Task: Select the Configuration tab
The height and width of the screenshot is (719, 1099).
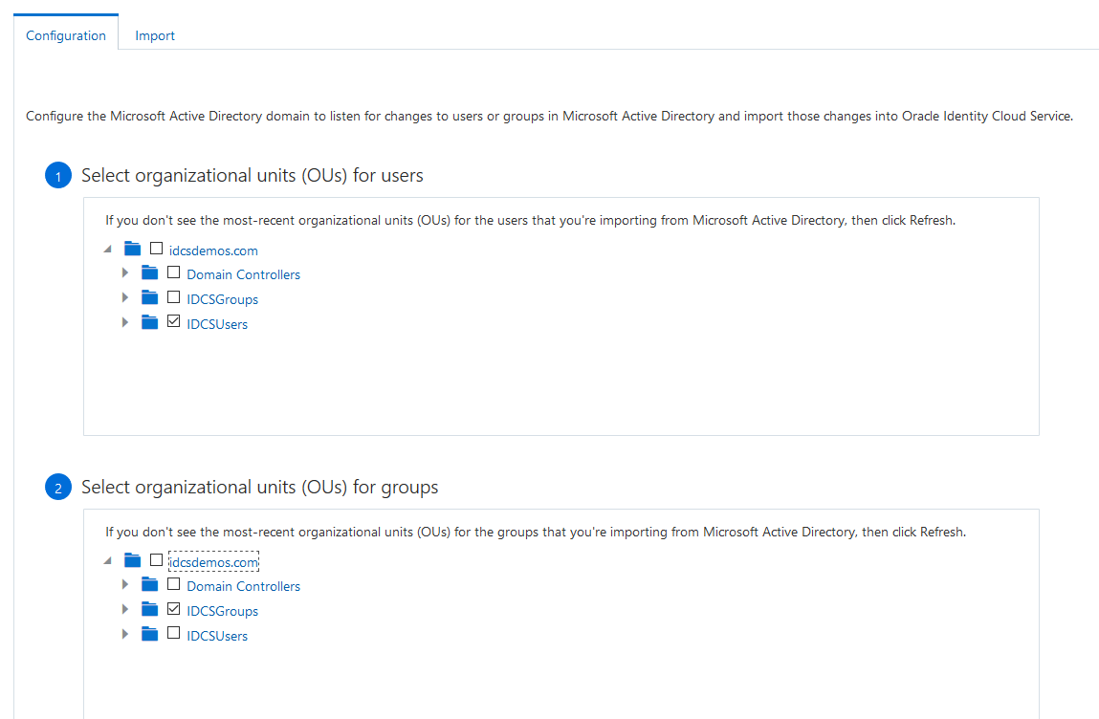Action: (66, 35)
